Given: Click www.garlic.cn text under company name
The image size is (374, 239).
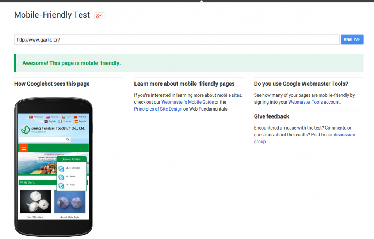Looking at the screenshot, I should [39, 132].
